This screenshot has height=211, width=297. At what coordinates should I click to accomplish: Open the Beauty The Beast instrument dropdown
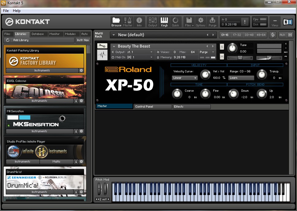[114, 46]
